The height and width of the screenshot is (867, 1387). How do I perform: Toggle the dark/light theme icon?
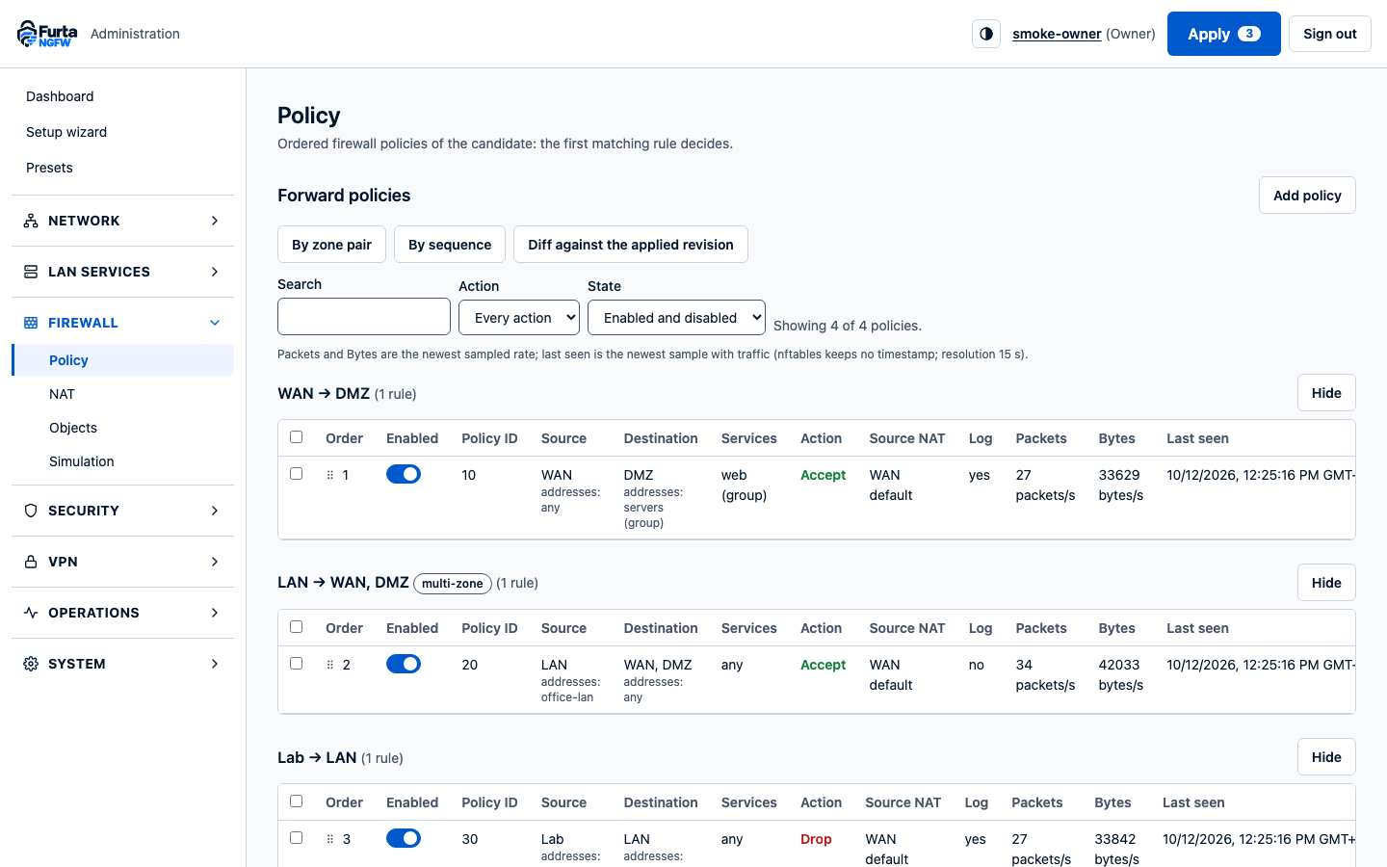pos(986,34)
